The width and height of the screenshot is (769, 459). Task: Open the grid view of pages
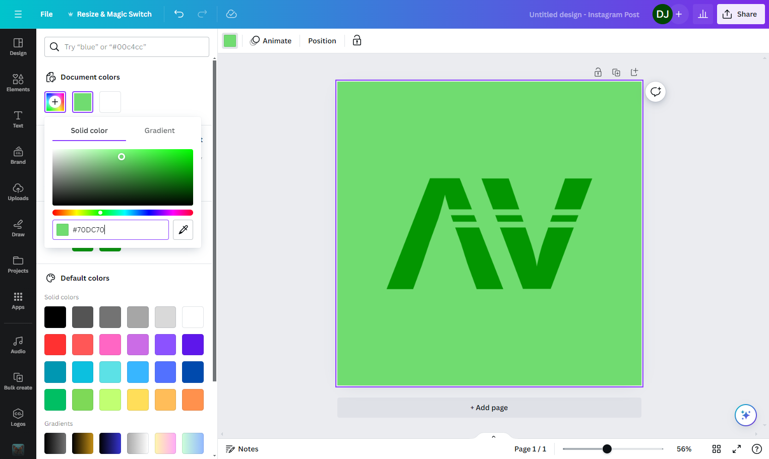point(717,449)
